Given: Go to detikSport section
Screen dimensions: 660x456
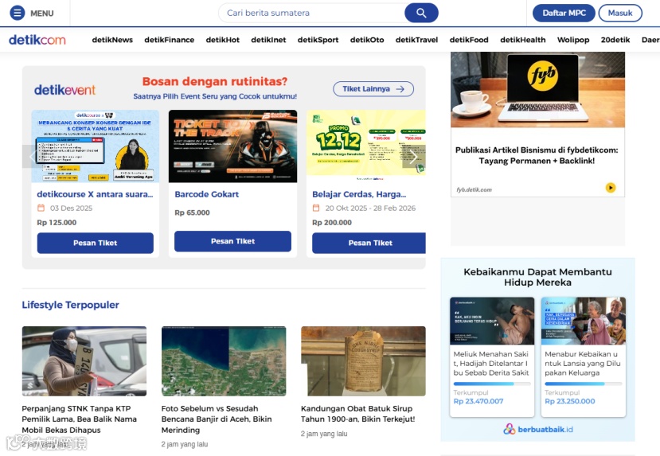Looking at the screenshot, I should [x=318, y=40].
